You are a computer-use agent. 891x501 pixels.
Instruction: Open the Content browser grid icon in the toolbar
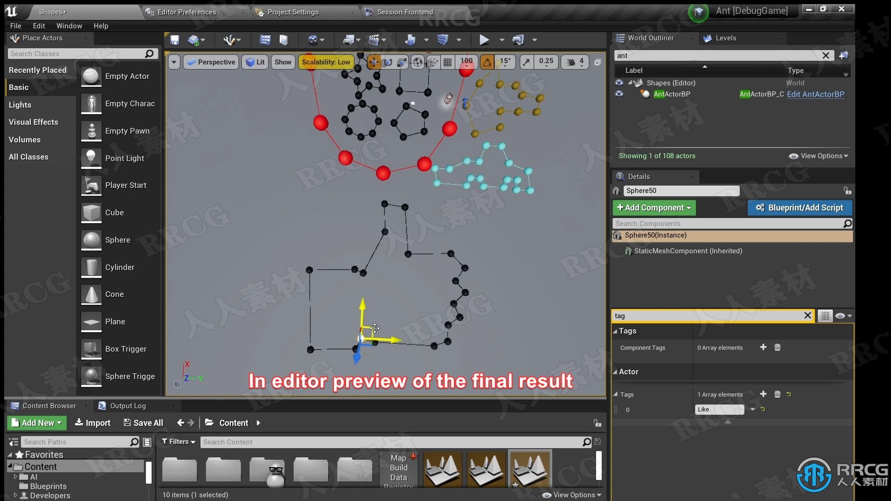coord(265,40)
